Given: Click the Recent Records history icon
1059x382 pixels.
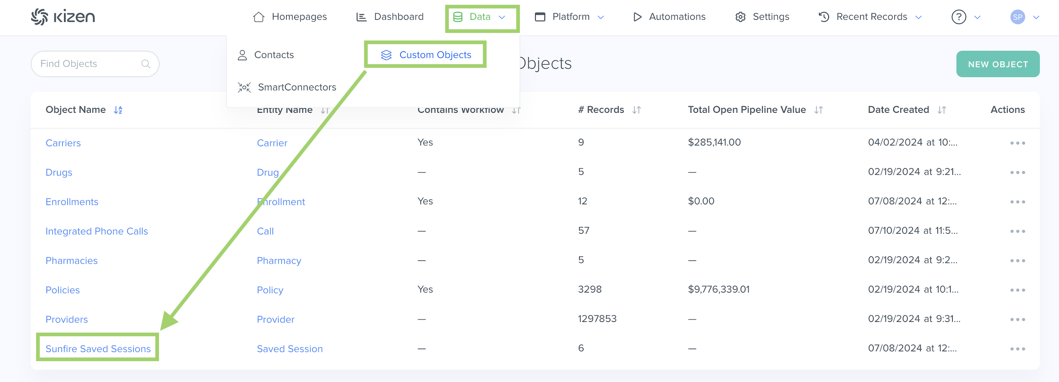Looking at the screenshot, I should [x=824, y=17].
